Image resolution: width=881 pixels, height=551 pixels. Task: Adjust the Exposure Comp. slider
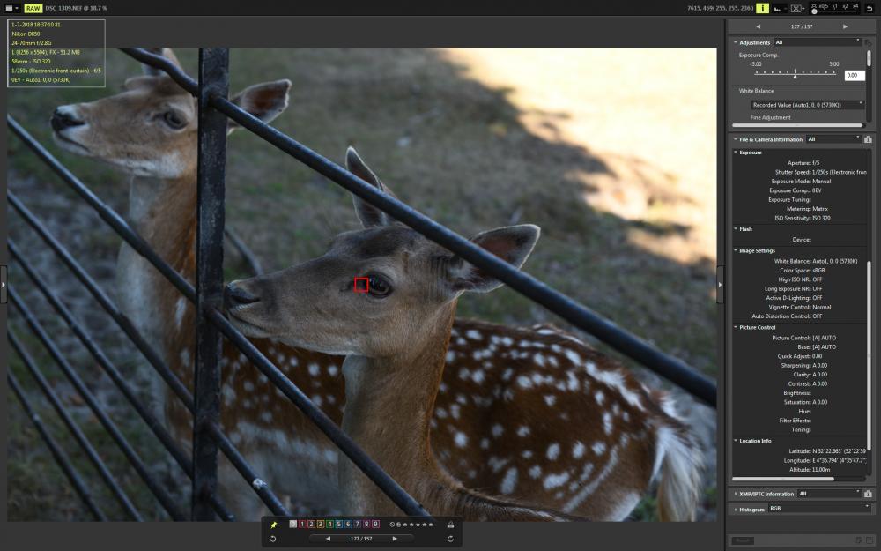pyautogui.click(x=795, y=73)
